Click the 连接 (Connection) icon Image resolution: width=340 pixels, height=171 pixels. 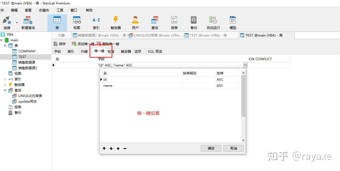pyautogui.click(x=7, y=22)
